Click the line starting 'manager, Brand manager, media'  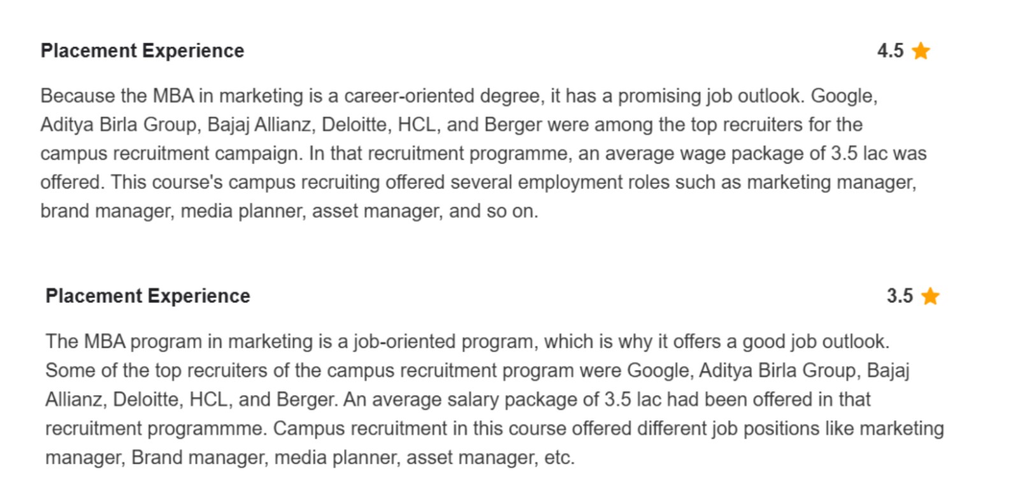coord(310,457)
